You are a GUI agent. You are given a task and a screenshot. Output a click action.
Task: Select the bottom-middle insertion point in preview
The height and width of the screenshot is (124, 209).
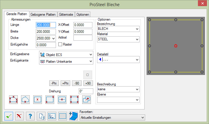click(x=176, y=72)
